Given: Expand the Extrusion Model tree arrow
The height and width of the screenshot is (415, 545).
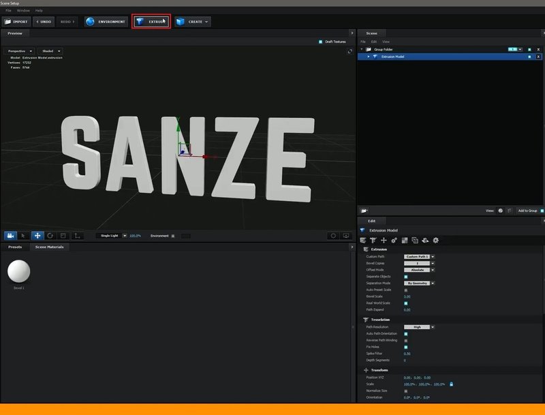Looking at the screenshot, I should (x=369, y=57).
